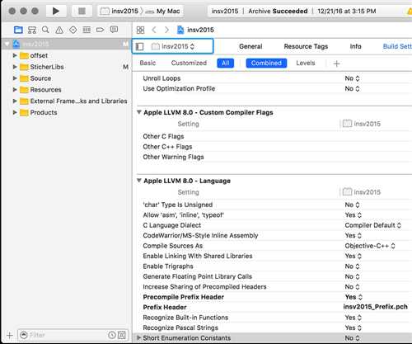This screenshot has height=344, width=412.
Task: Expand the SticherLibs folder
Action: (15, 67)
